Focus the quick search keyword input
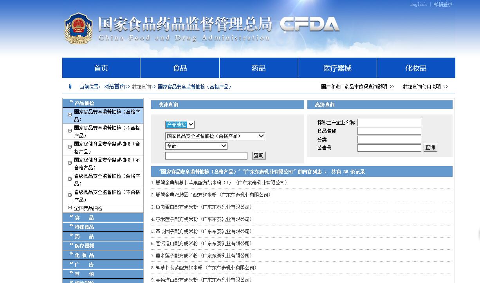The width and height of the screenshot is (480, 283). click(206, 156)
